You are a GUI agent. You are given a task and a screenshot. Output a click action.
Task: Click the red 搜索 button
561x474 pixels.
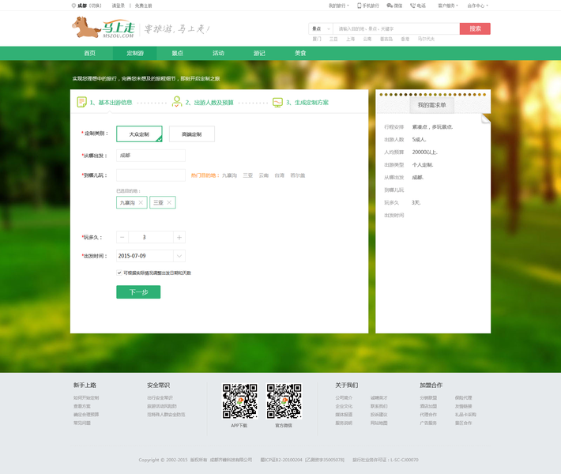click(475, 28)
